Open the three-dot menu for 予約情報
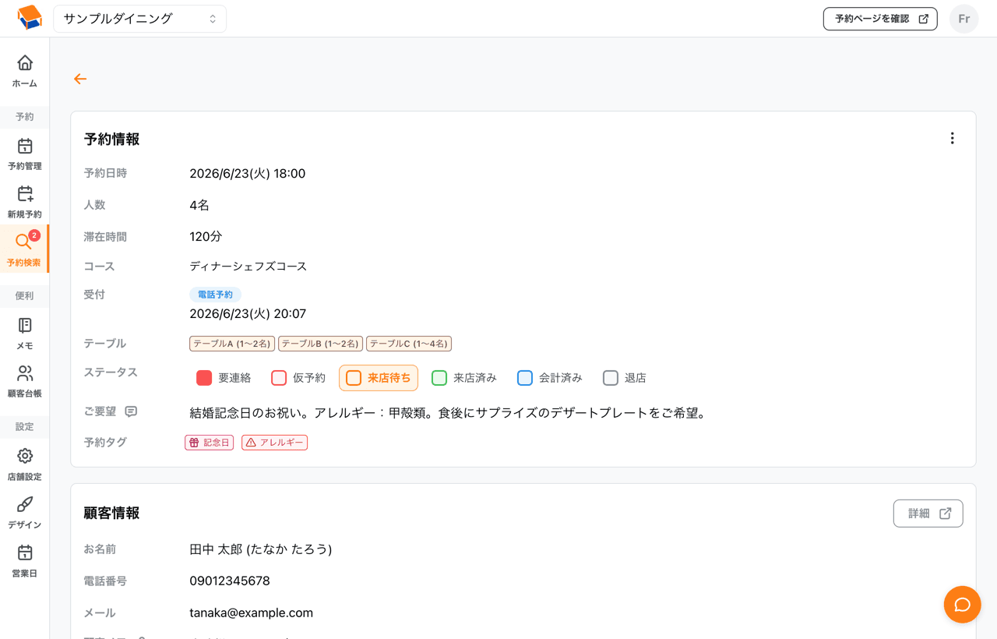This screenshot has height=639, width=997. click(x=952, y=138)
